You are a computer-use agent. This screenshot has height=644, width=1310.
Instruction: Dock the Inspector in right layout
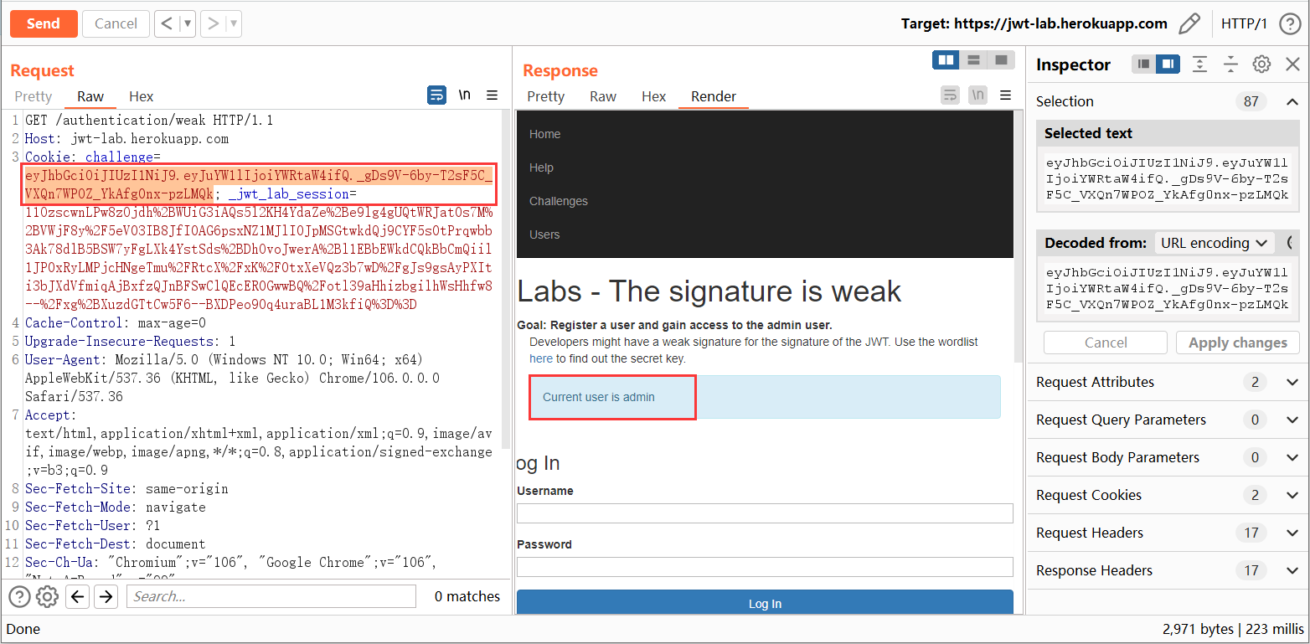pyautogui.click(x=1168, y=64)
